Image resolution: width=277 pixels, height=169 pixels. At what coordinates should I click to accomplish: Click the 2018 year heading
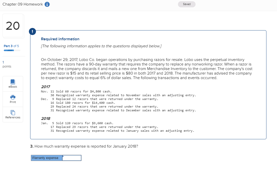(x=45, y=118)
